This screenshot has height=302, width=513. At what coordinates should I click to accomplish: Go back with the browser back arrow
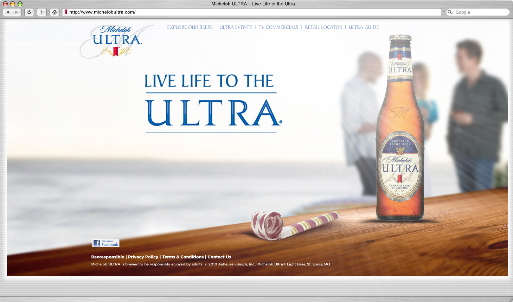coord(8,12)
